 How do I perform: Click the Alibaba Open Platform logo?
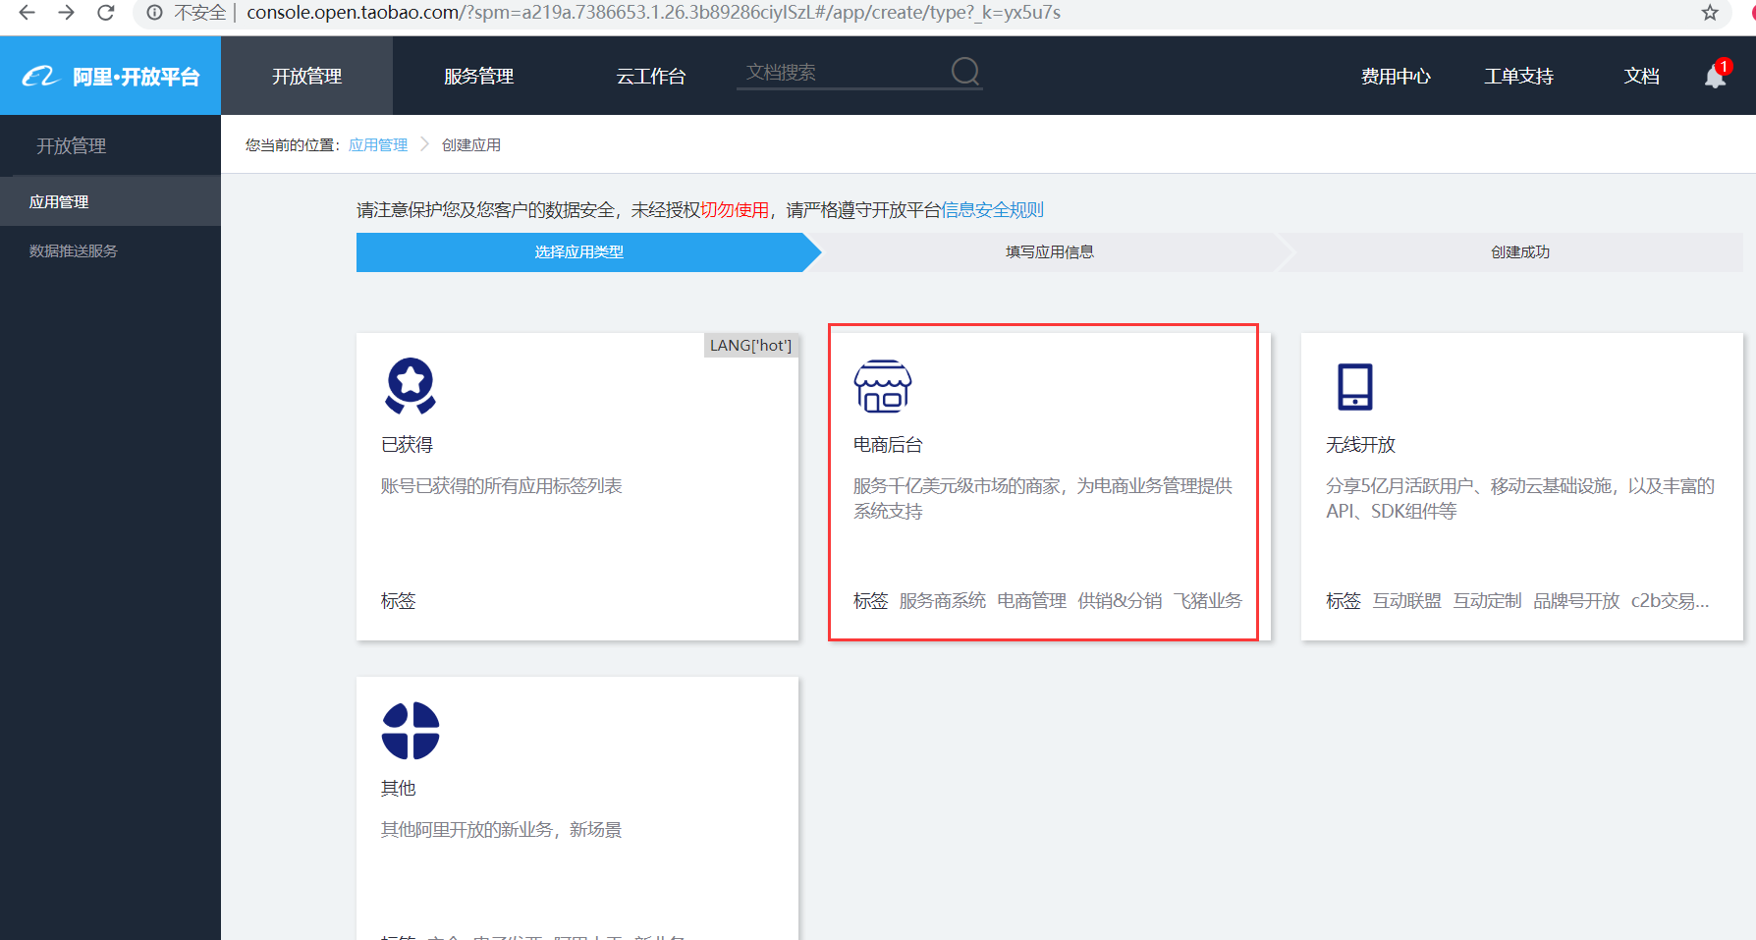110,77
